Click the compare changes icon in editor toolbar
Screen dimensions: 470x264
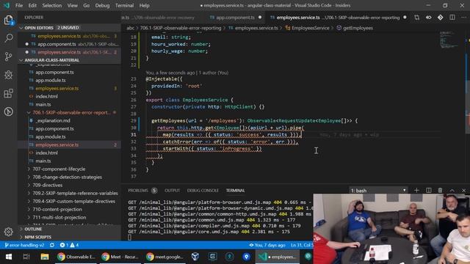click(x=416, y=18)
